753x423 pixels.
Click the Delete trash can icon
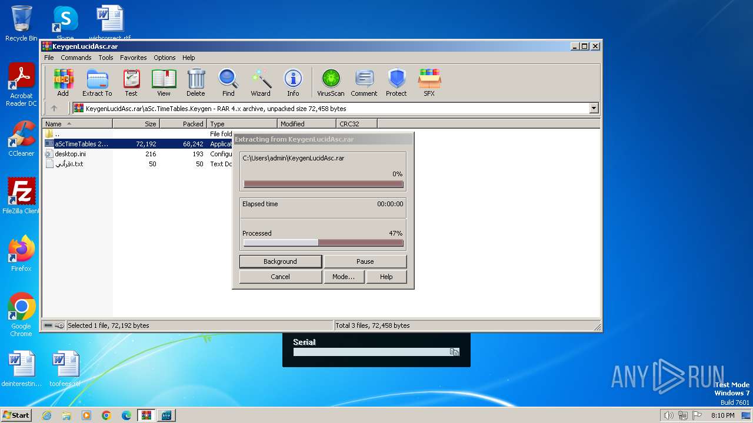pyautogui.click(x=196, y=83)
